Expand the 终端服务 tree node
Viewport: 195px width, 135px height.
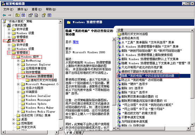pos(18,92)
